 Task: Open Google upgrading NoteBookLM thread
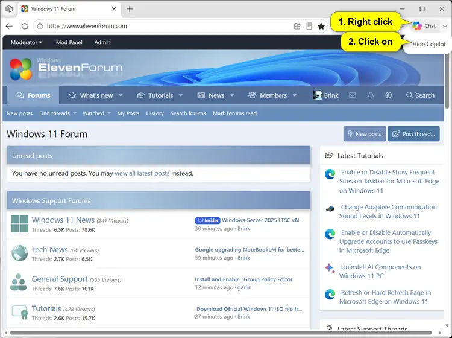250,250
